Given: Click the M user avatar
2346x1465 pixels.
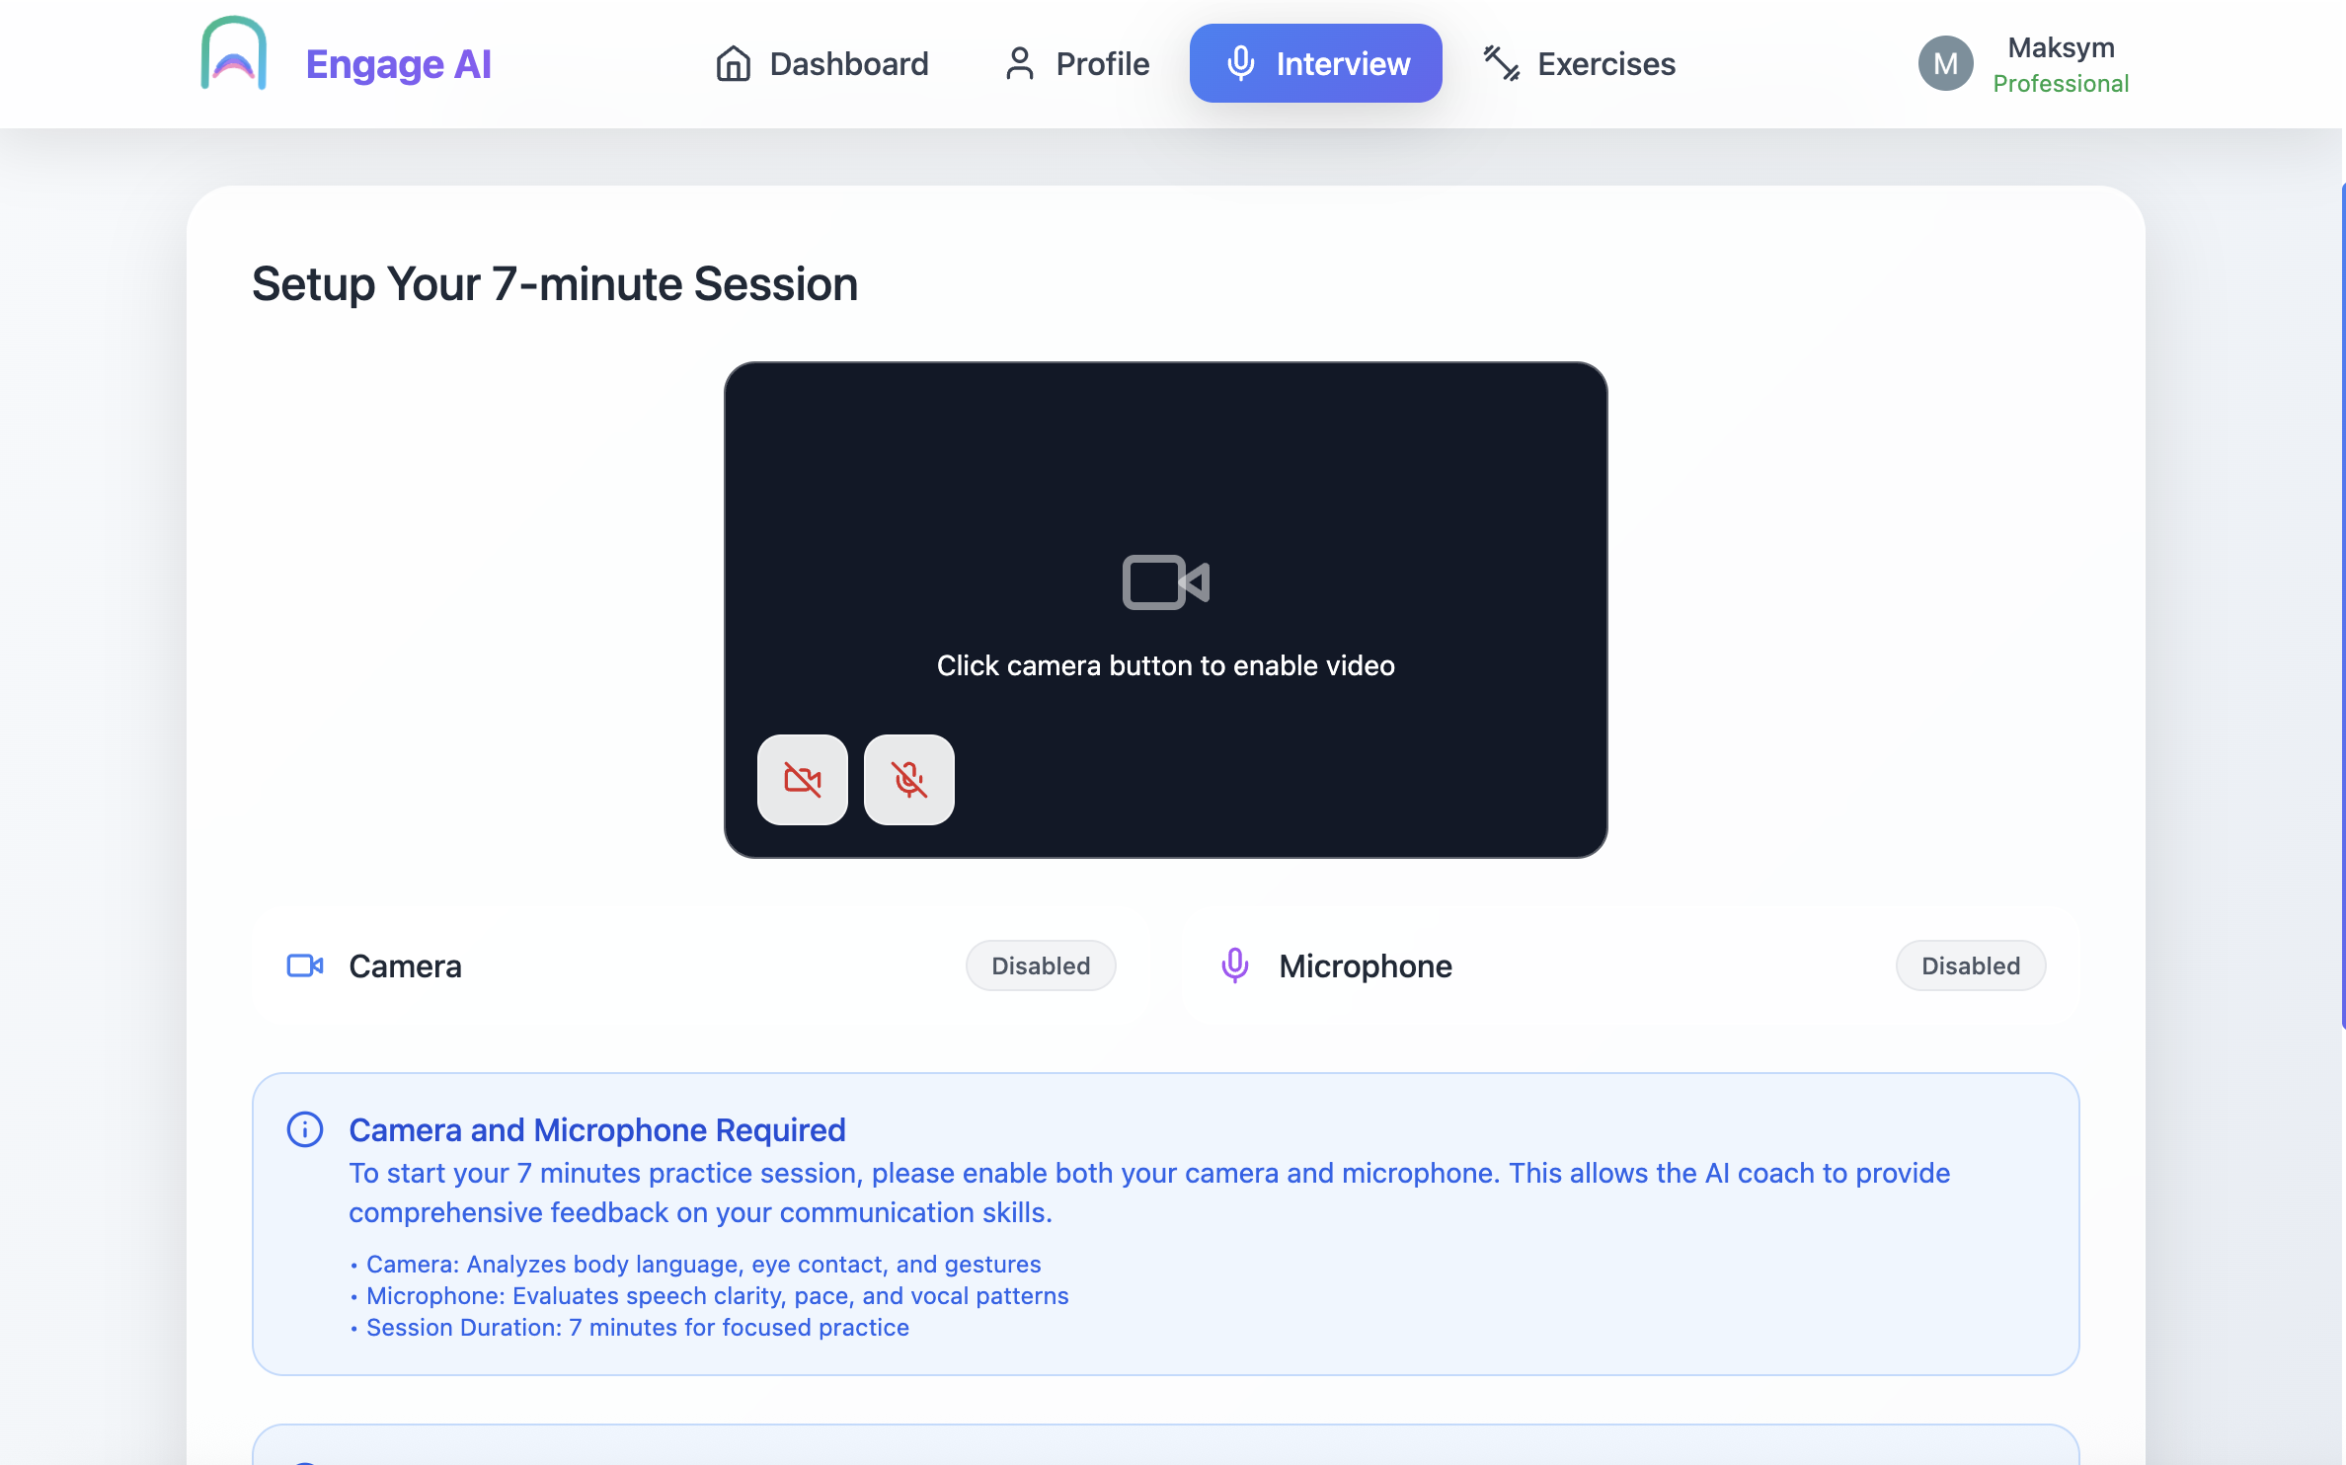Looking at the screenshot, I should 1945,64.
